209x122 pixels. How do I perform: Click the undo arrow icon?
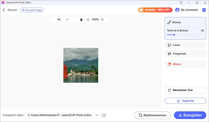(59, 20)
